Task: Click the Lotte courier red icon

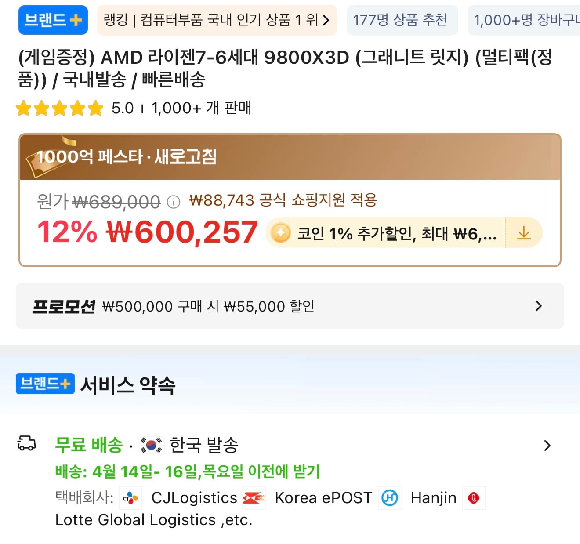Action: (x=474, y=498)
